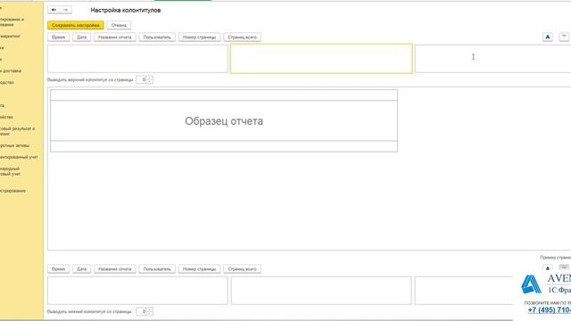Go forward with the right arrow button
Screen dimensions: 571x321
65,10
